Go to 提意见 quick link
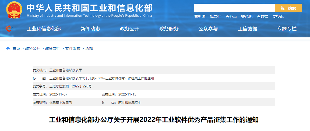The width and height of the screenshot is (310, 131). (246, 16)
